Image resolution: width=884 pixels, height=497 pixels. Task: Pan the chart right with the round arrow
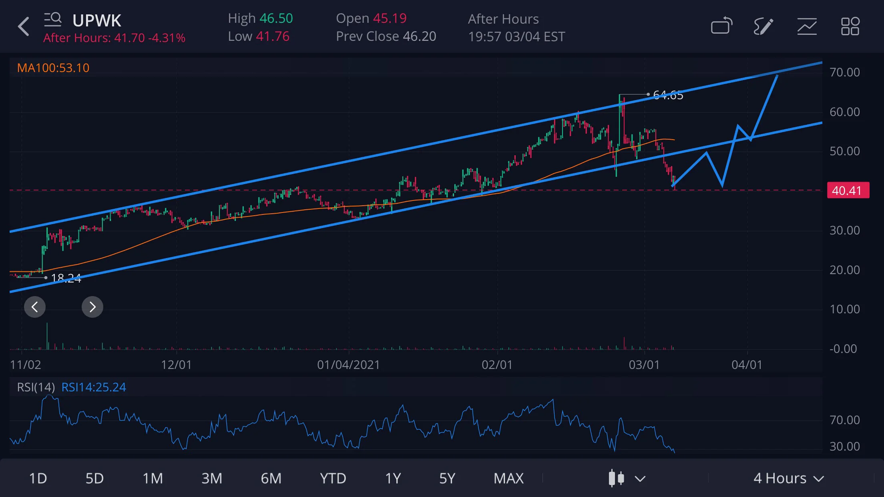[92, 307]
